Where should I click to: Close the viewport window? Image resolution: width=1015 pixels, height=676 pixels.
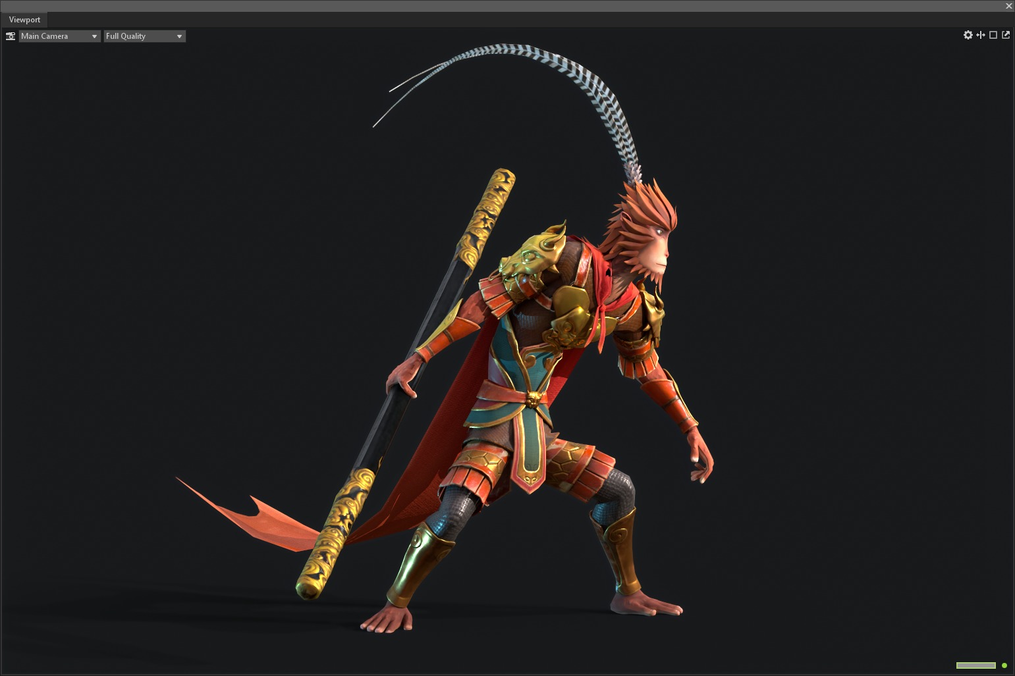1008,6
